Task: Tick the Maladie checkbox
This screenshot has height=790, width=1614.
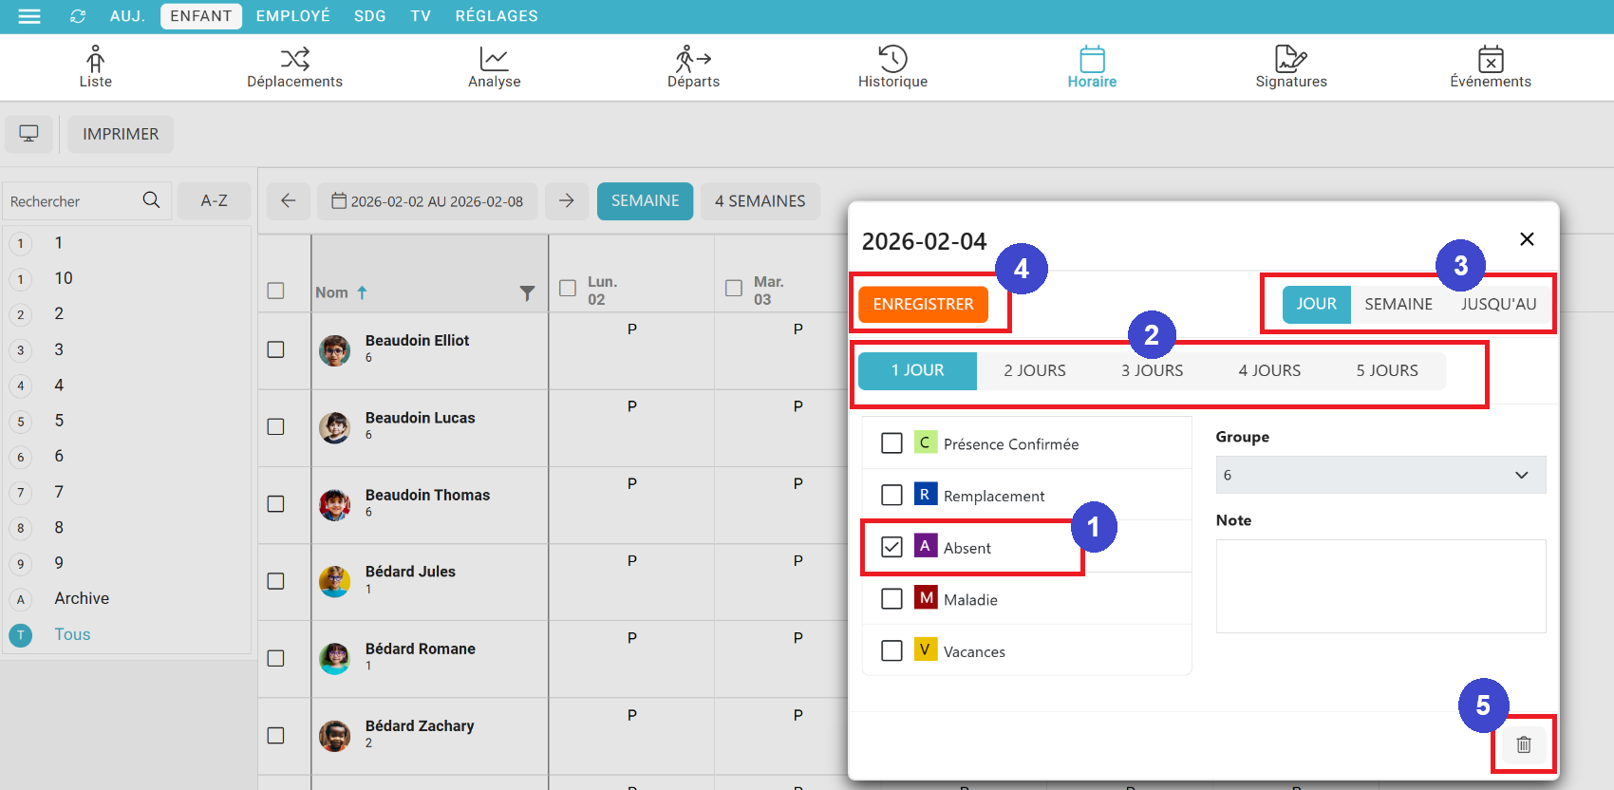Action: tap(891, 599)
